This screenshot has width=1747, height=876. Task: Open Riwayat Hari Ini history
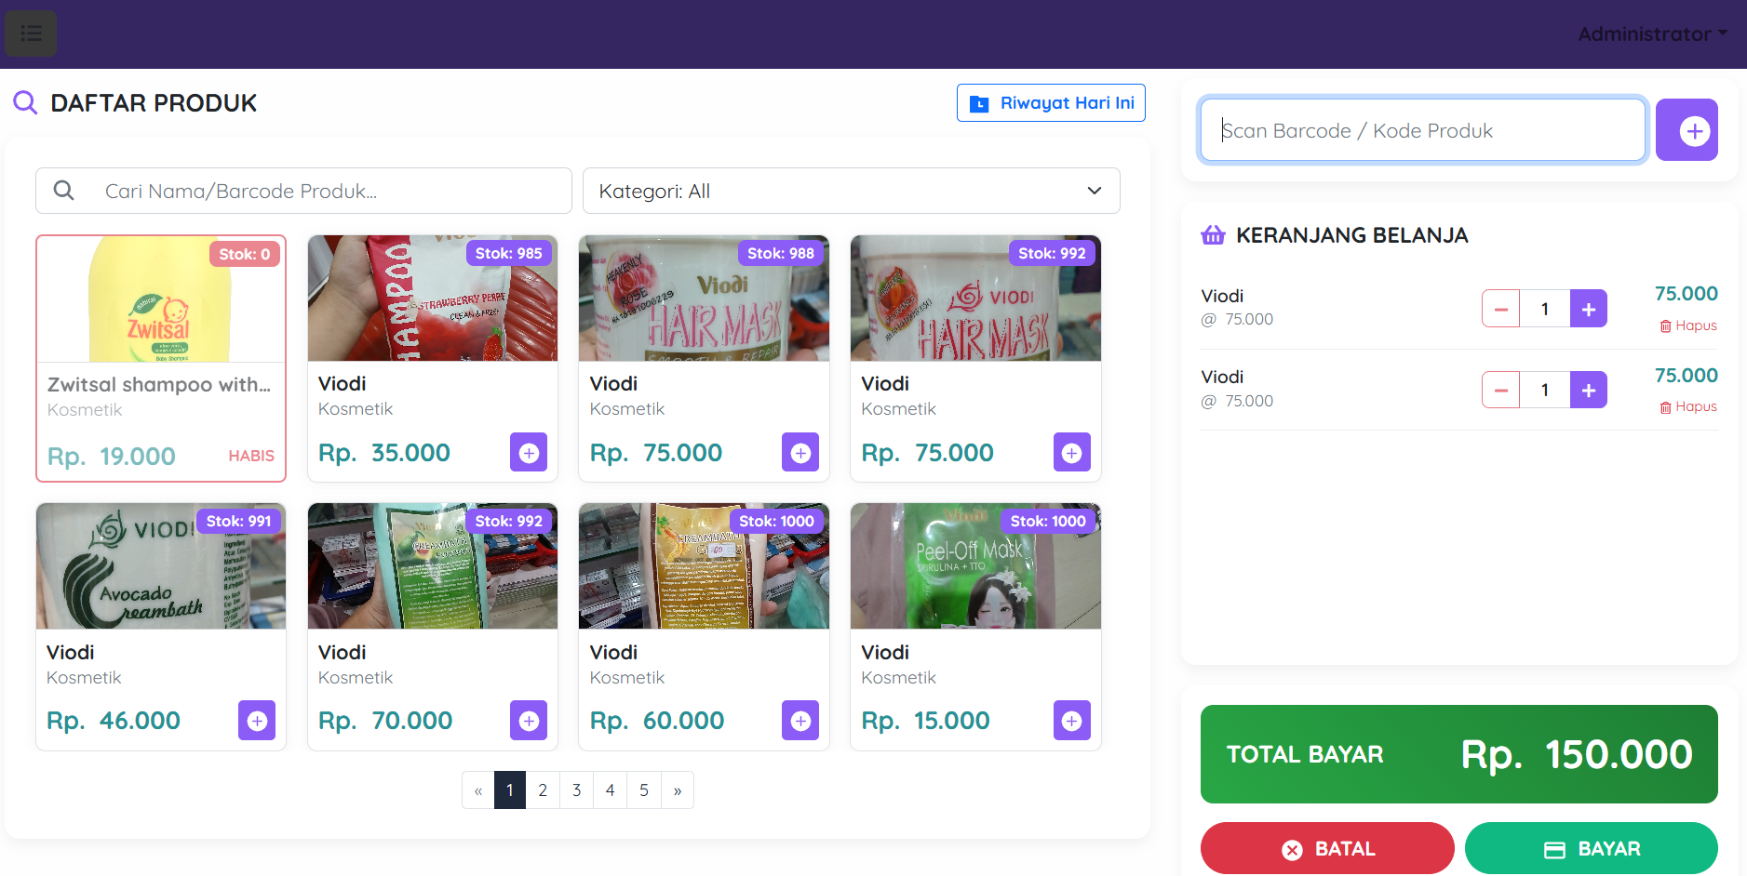[1051, 103]
